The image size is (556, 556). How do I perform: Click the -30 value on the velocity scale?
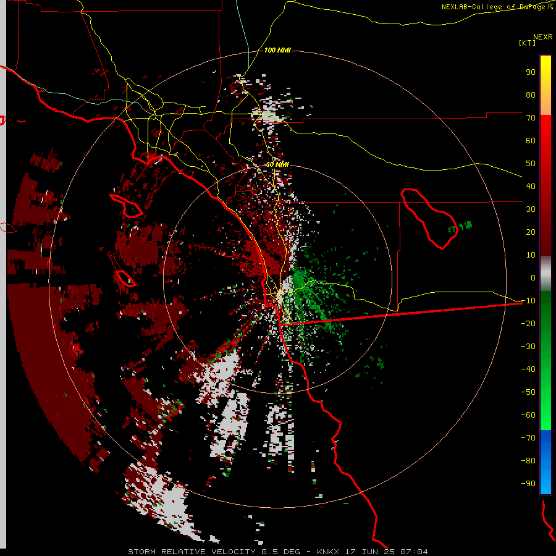click(x=528, y=347)
